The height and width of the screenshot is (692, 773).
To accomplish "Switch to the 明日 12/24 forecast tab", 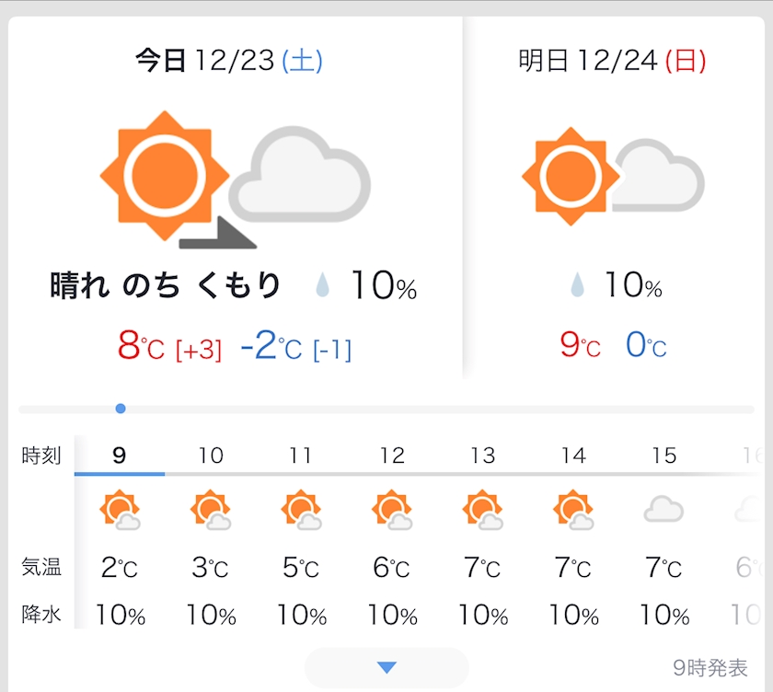I will tap(612, 61).
